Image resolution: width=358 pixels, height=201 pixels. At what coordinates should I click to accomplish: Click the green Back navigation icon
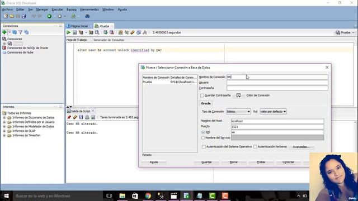pyautogui.click(x=49, y=16)
